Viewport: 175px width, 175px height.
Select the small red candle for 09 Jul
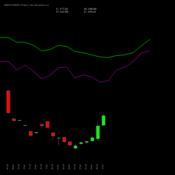(x=14, y=120)
